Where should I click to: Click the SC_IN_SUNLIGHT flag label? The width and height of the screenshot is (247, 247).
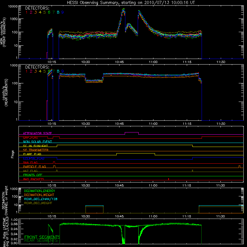[36, 146]
